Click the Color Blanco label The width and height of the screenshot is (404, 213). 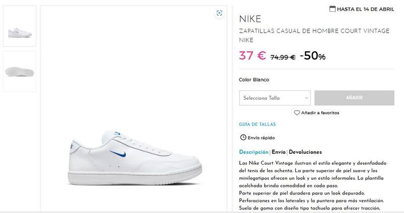[x=254, y=80]
